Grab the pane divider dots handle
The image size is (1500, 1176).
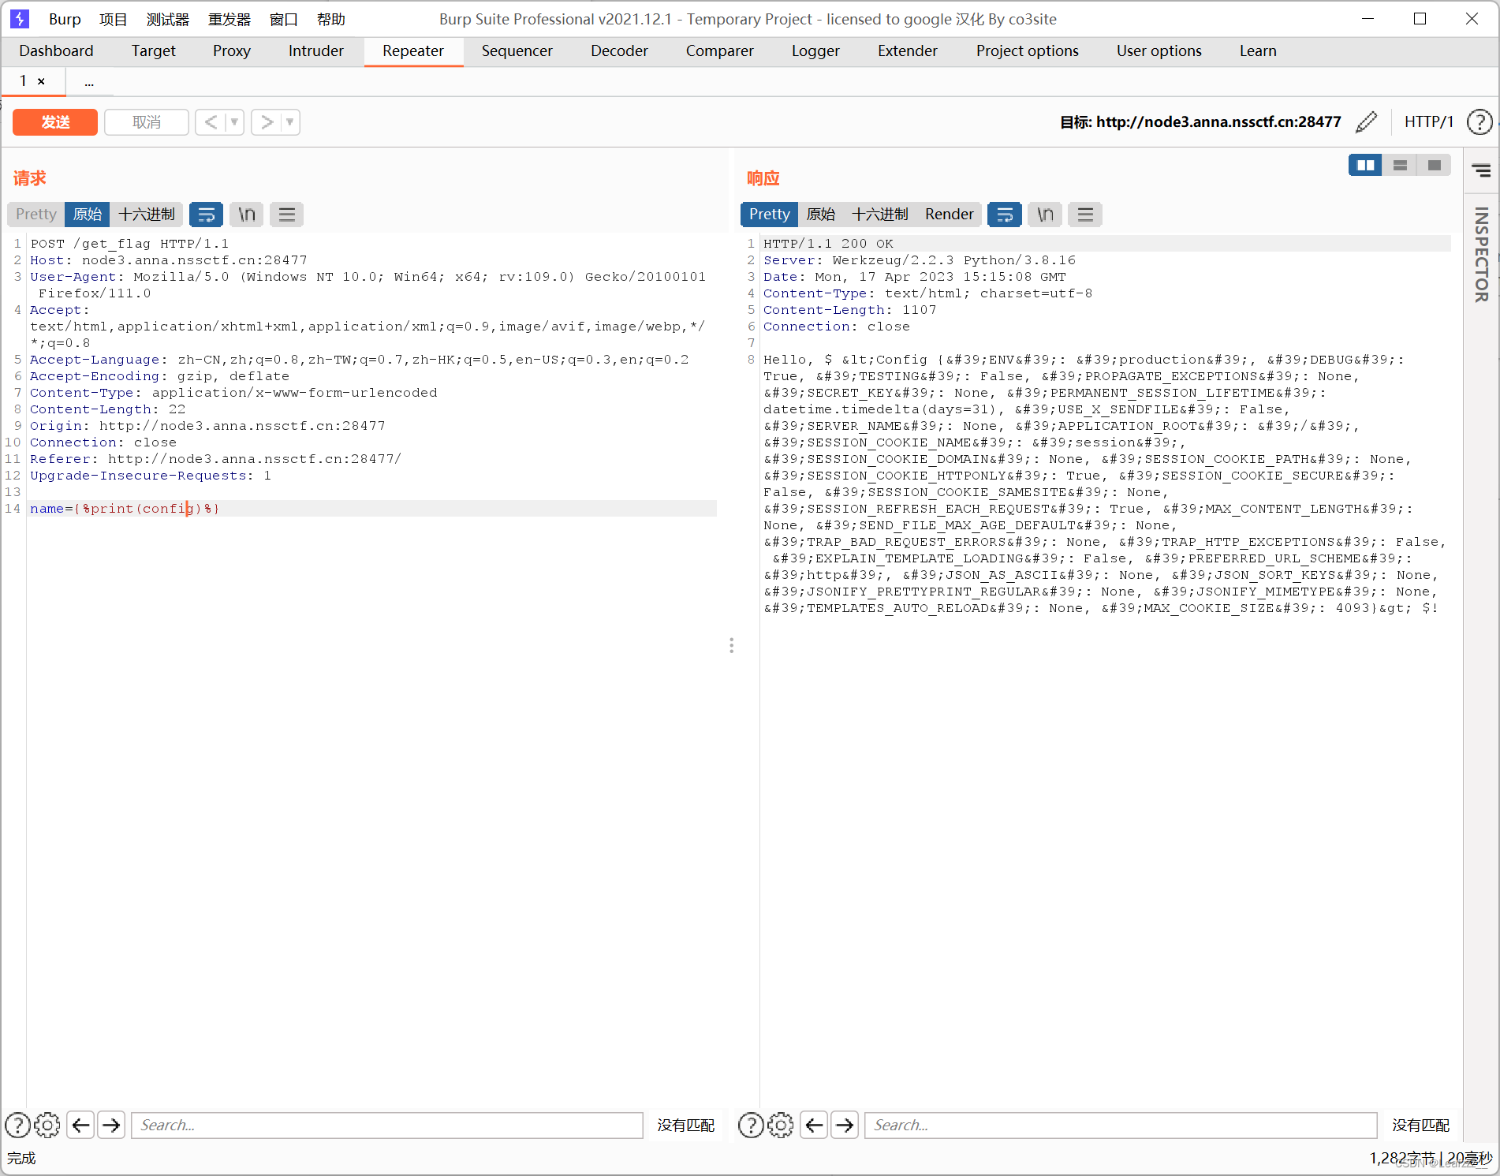click(732, 645)
